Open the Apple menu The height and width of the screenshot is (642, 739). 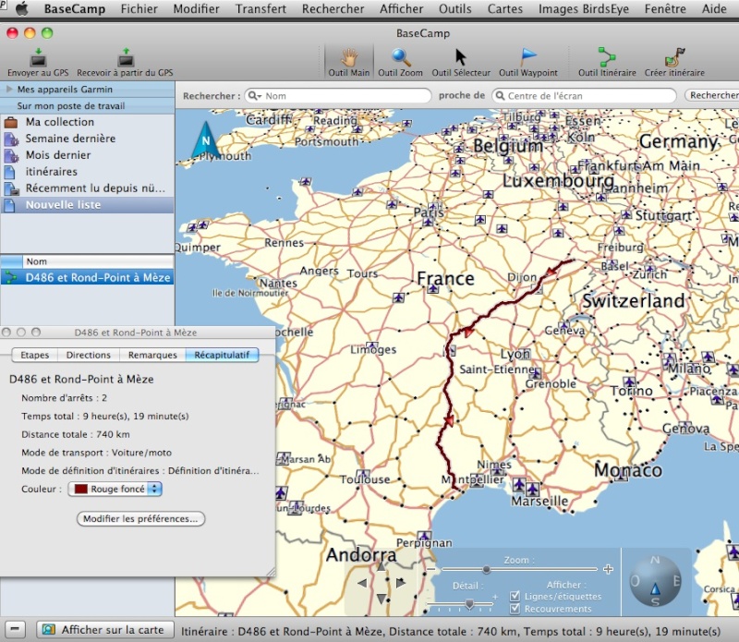pyautogui.click(x=21, y=8)
